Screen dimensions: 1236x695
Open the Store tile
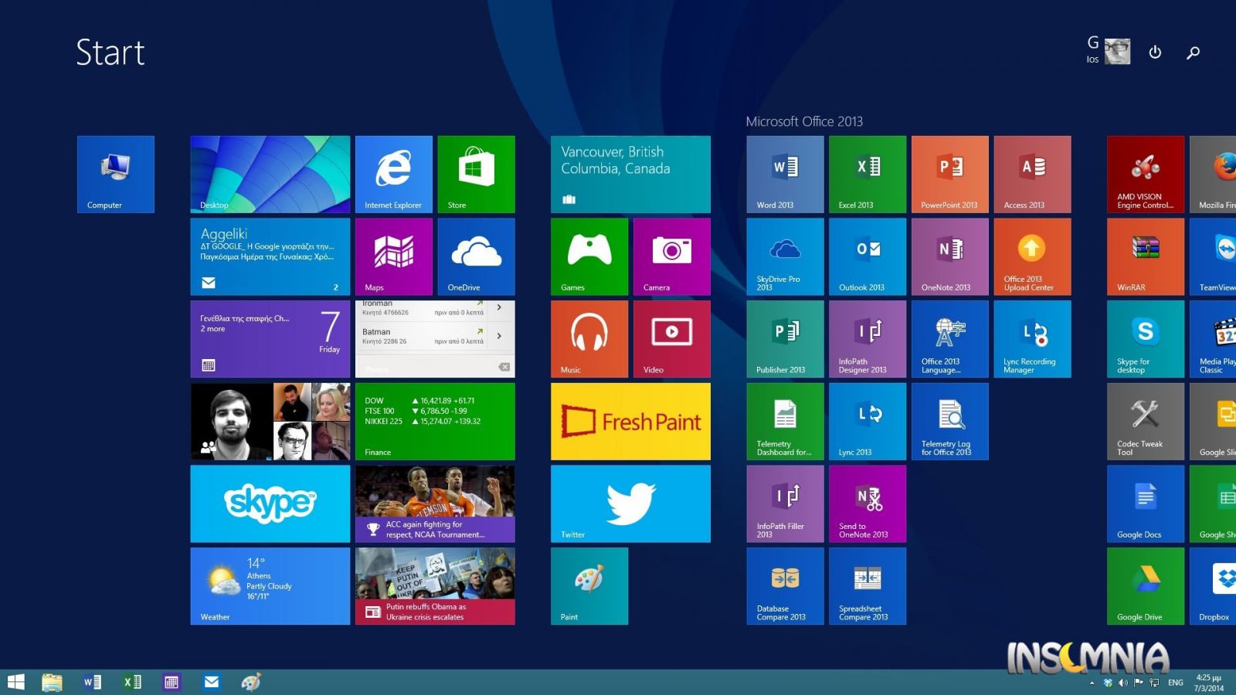pos(477,175)
